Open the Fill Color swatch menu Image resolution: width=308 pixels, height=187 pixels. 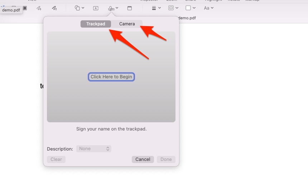coord(190,8)
